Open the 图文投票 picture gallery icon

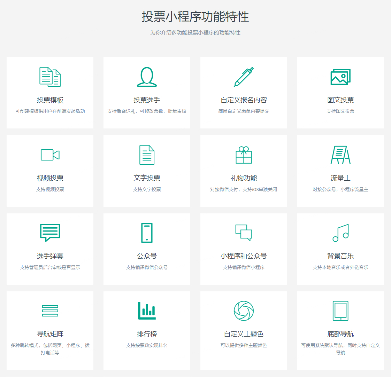[x=340, y=77]
